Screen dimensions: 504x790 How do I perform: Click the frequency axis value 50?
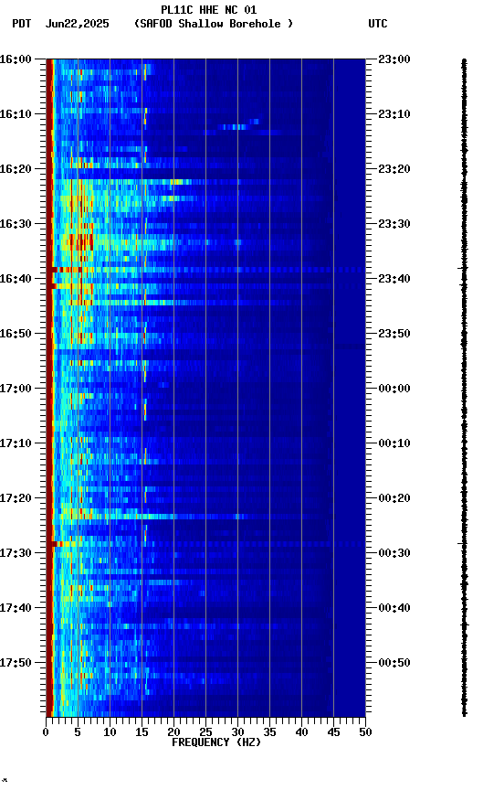(x=366, y=732)
